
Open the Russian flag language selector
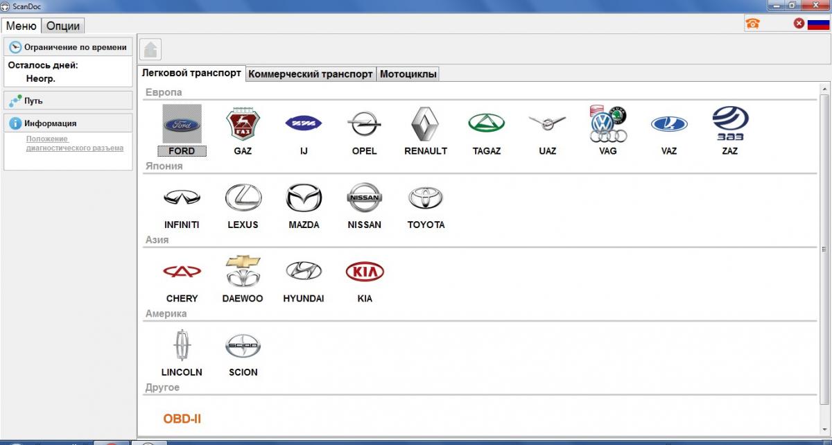pos(819,24)
